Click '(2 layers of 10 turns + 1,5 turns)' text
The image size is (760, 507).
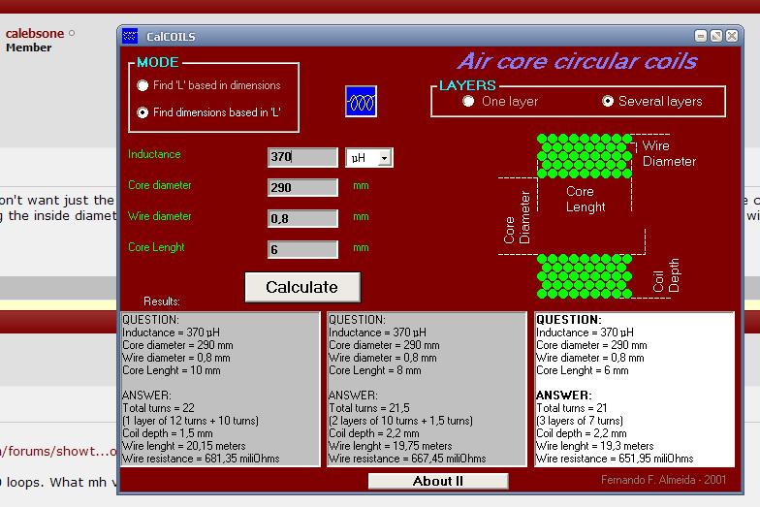pos(401,421)
